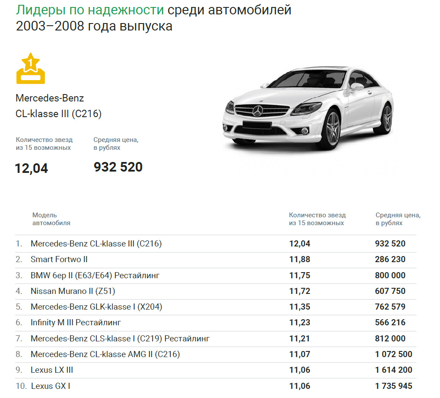This screenshot has height=398, width=440.
Task: Click table header 'Количество звезд из 15 возможных'
Action: tap(317, 219)
